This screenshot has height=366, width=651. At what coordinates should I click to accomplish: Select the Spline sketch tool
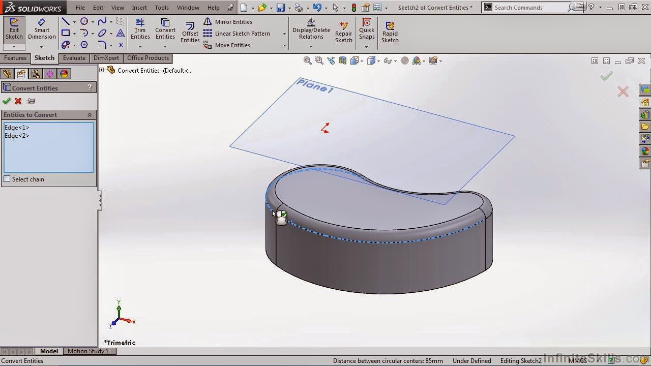coord(102,21)
